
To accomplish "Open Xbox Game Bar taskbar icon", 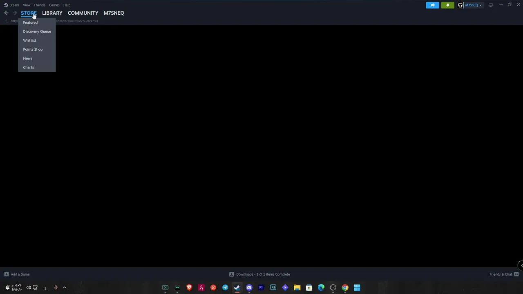I will coord(165,287).
